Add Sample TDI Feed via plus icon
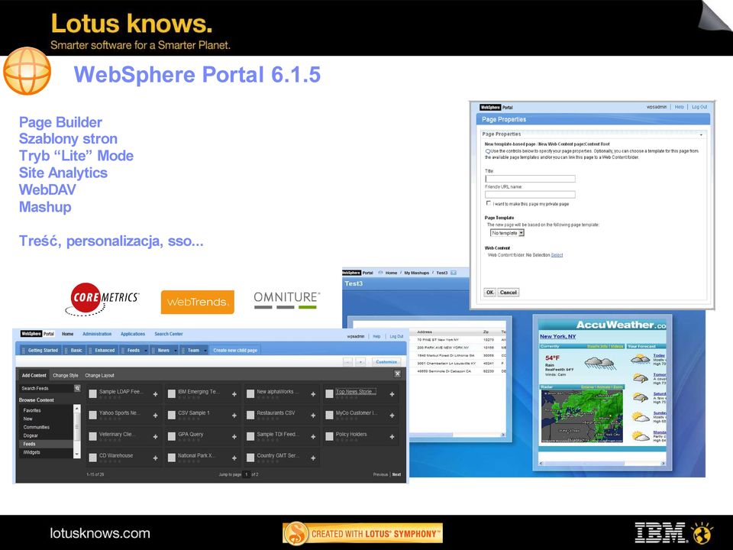 (x=313, y=437)
